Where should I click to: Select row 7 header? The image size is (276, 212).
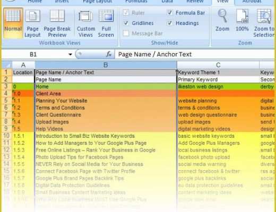coord(7,114)
